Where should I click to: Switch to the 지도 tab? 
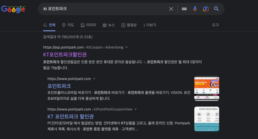coord(68,25)
